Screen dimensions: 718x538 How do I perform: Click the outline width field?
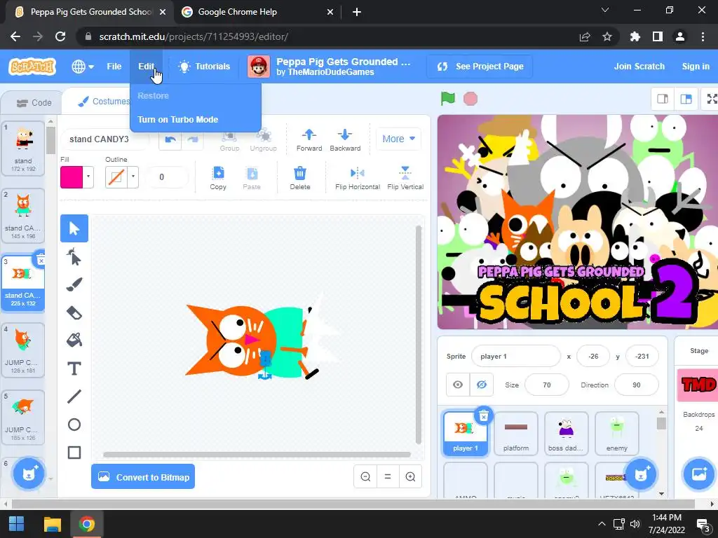click(x=167, y=177)
